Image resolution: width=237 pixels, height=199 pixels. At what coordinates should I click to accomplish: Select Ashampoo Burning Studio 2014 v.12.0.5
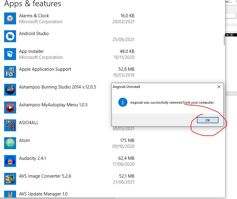tap(57, 87)
